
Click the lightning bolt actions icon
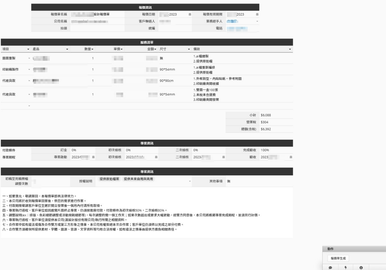pos(346,268)
